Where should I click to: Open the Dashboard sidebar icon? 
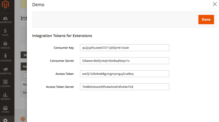(x=5, y=20)
